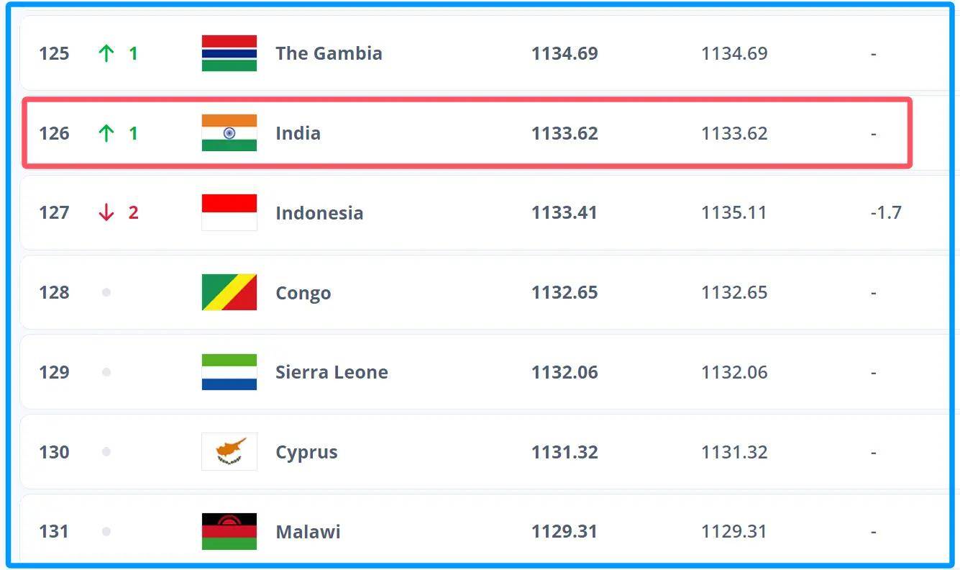Click the Congo flag icon
Viewport: 960px width, 570px height.
[x=229, y=292]
